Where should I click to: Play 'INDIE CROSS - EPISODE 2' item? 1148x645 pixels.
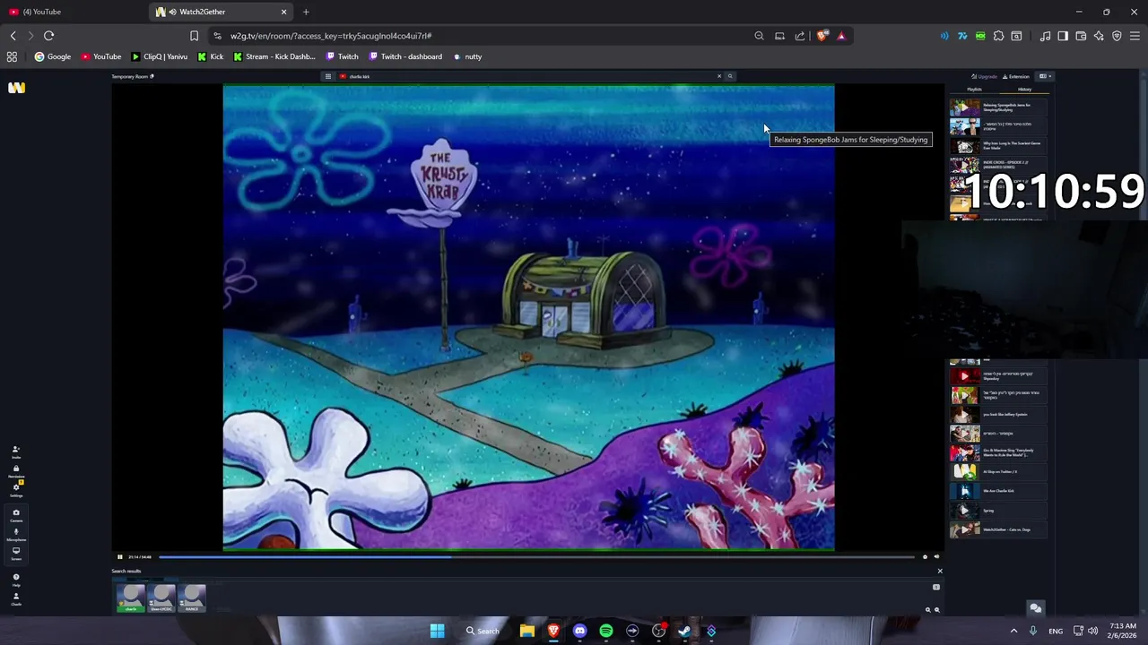pos(997,165)
